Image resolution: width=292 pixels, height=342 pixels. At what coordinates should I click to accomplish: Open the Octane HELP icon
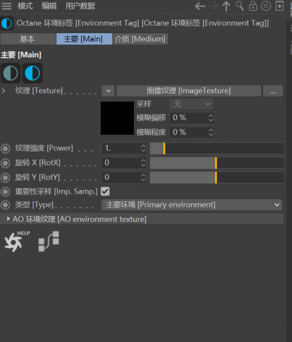17,241
